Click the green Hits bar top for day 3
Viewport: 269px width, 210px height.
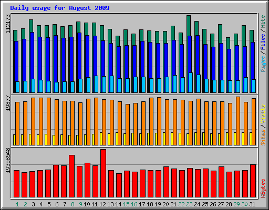[31, 26]
